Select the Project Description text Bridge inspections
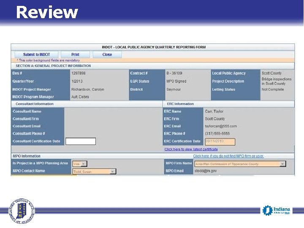Viewport: 304px width, 228px height. pos(277,79)
